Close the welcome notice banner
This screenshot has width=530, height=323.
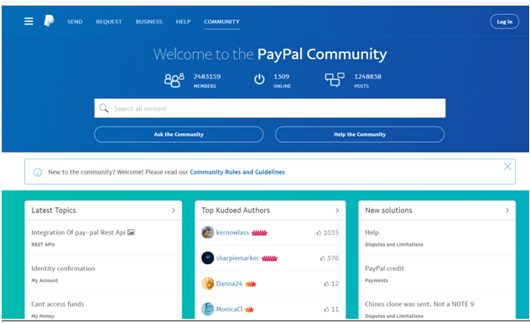point(507,166)
